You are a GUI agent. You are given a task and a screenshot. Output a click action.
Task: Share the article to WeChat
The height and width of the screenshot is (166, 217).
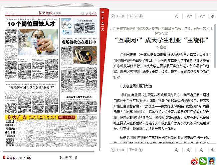pyautogui.click(x=203, y=161)
